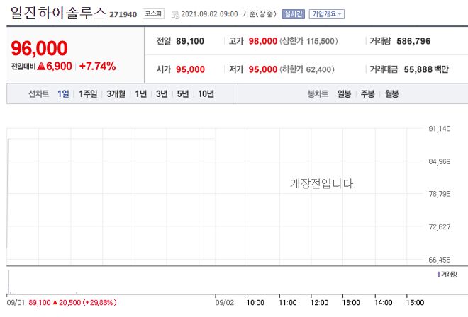Show the 10년 line chart

[206, 94]
